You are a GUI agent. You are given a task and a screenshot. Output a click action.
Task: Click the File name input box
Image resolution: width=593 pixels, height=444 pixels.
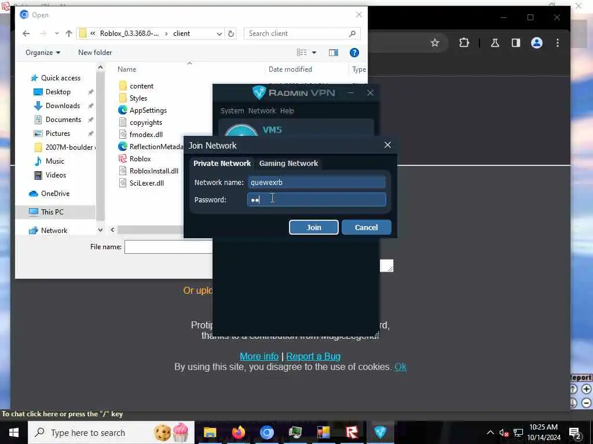tap(169, 247)
